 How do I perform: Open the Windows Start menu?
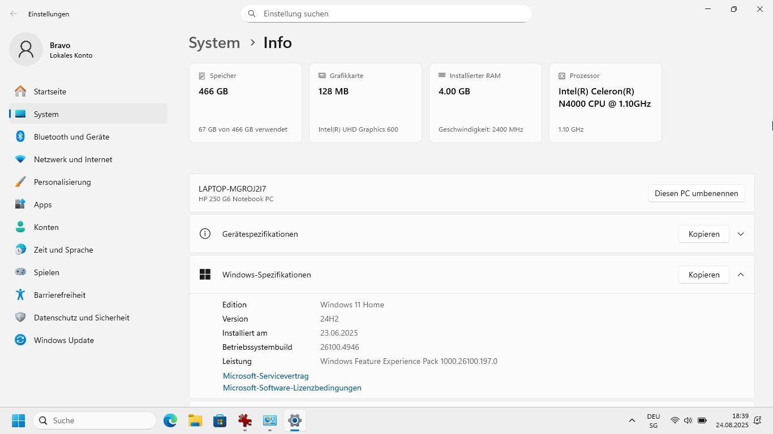tap(18, 420)
